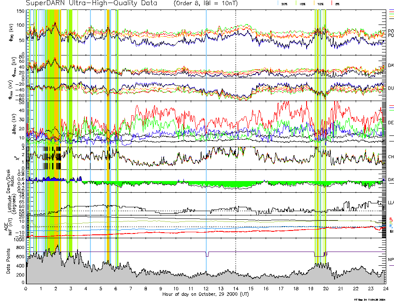Click the hour tick '6' on the time axis
Image resolution: width=394 pixels, height=301 pixels.
[x=116, y=289]
